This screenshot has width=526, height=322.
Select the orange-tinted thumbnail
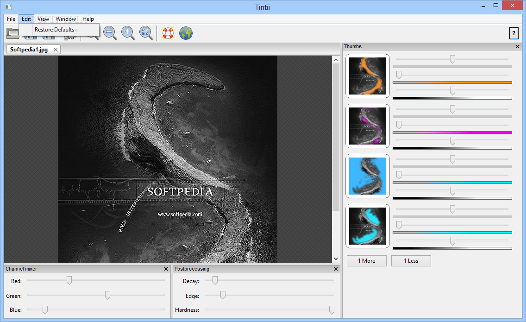pos(368,76)
